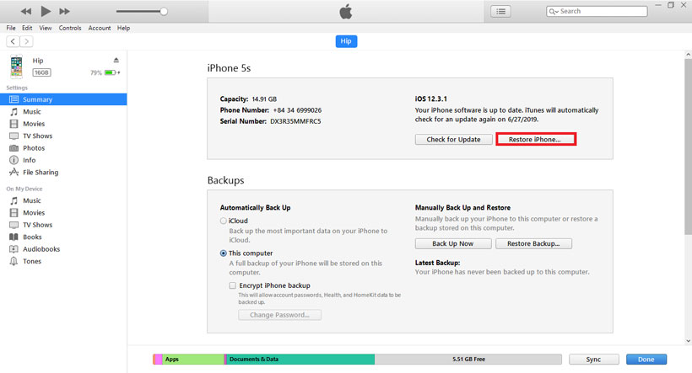
Task: Click the phone number +84 34 6999026
Action: [x=297, y=110]
